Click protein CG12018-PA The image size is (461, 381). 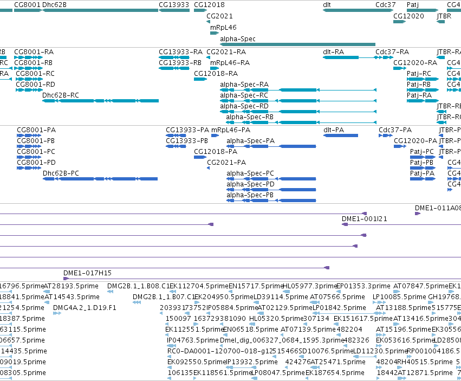coord(200,157)
